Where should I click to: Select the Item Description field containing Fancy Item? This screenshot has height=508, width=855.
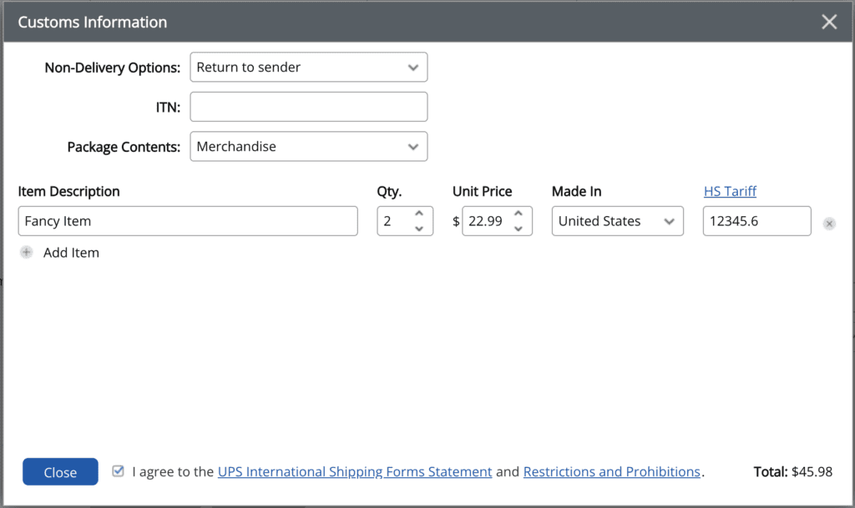coord(188,220)
